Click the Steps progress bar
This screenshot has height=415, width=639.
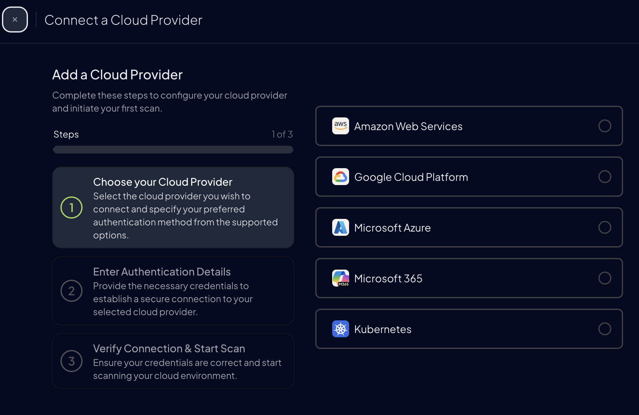[x=173, y=150]
